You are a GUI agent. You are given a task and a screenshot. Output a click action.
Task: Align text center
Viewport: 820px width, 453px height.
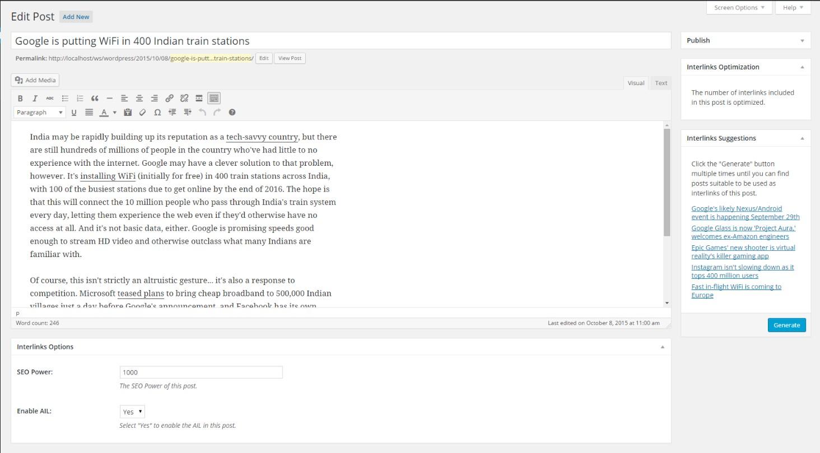tap(139, 99)
